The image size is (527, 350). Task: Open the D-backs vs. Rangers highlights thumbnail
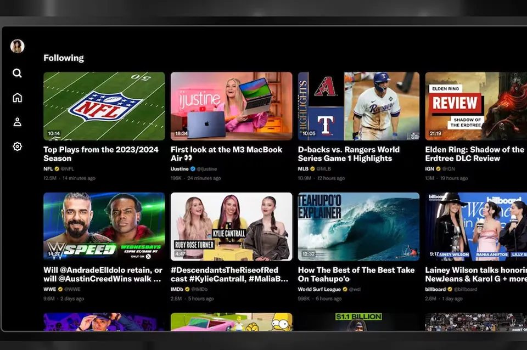pos(358,106)
